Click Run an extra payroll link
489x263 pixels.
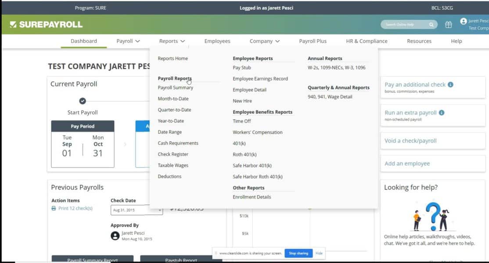pyautogui.click(x=410, y=113)
